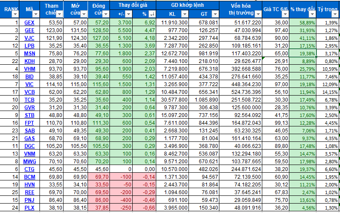Select the rank cell 22 for KDH
Image resolution: width=340 pixels, height=213 pixels.
pos(9,61)
